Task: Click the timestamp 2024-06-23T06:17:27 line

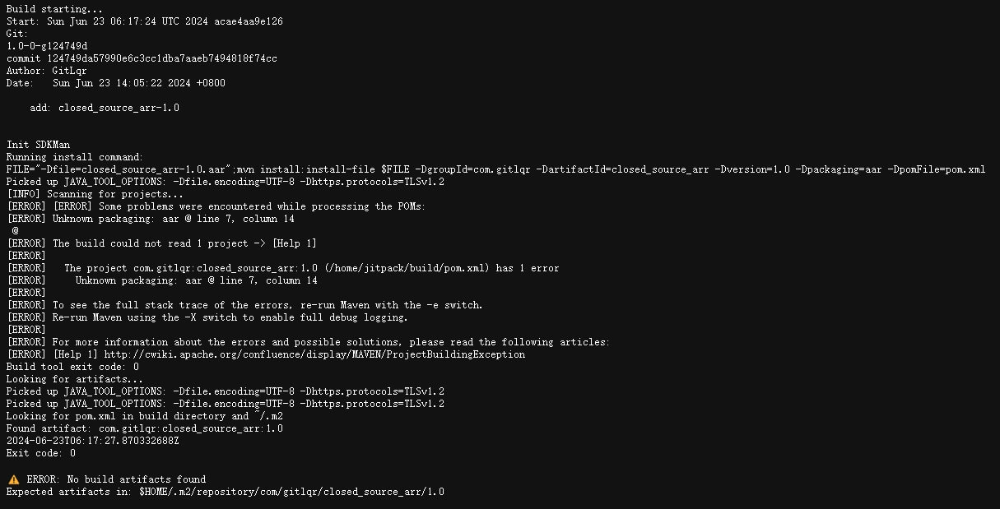Action: 93,441
